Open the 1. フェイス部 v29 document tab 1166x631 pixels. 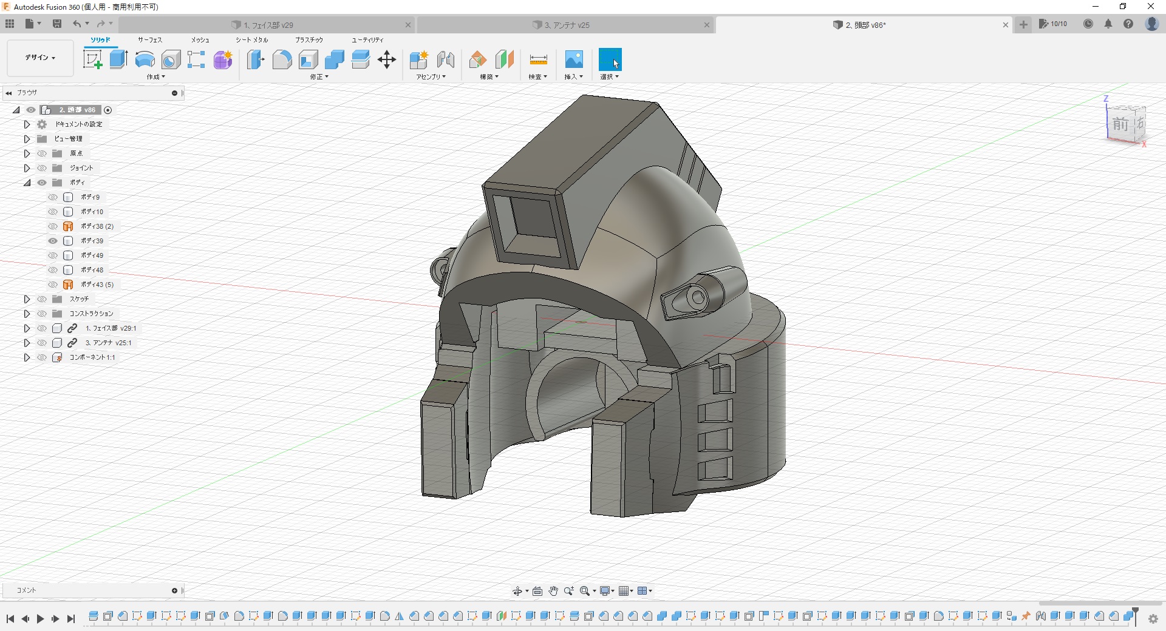pos(268,25)
